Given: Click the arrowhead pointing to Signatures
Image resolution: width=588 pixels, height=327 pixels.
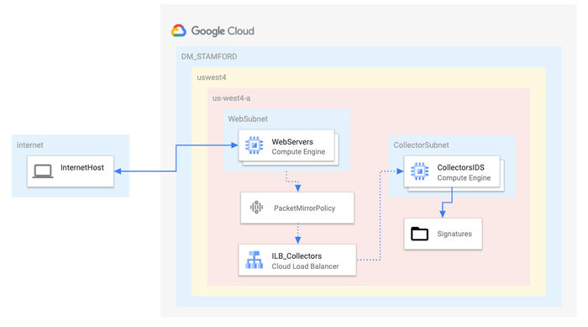Looking at the screenshot, I should click(x=443, y=214).
